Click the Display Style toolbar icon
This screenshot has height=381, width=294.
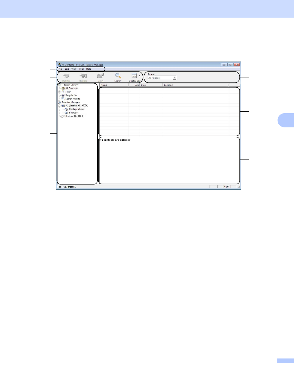[x=134, y=76]
